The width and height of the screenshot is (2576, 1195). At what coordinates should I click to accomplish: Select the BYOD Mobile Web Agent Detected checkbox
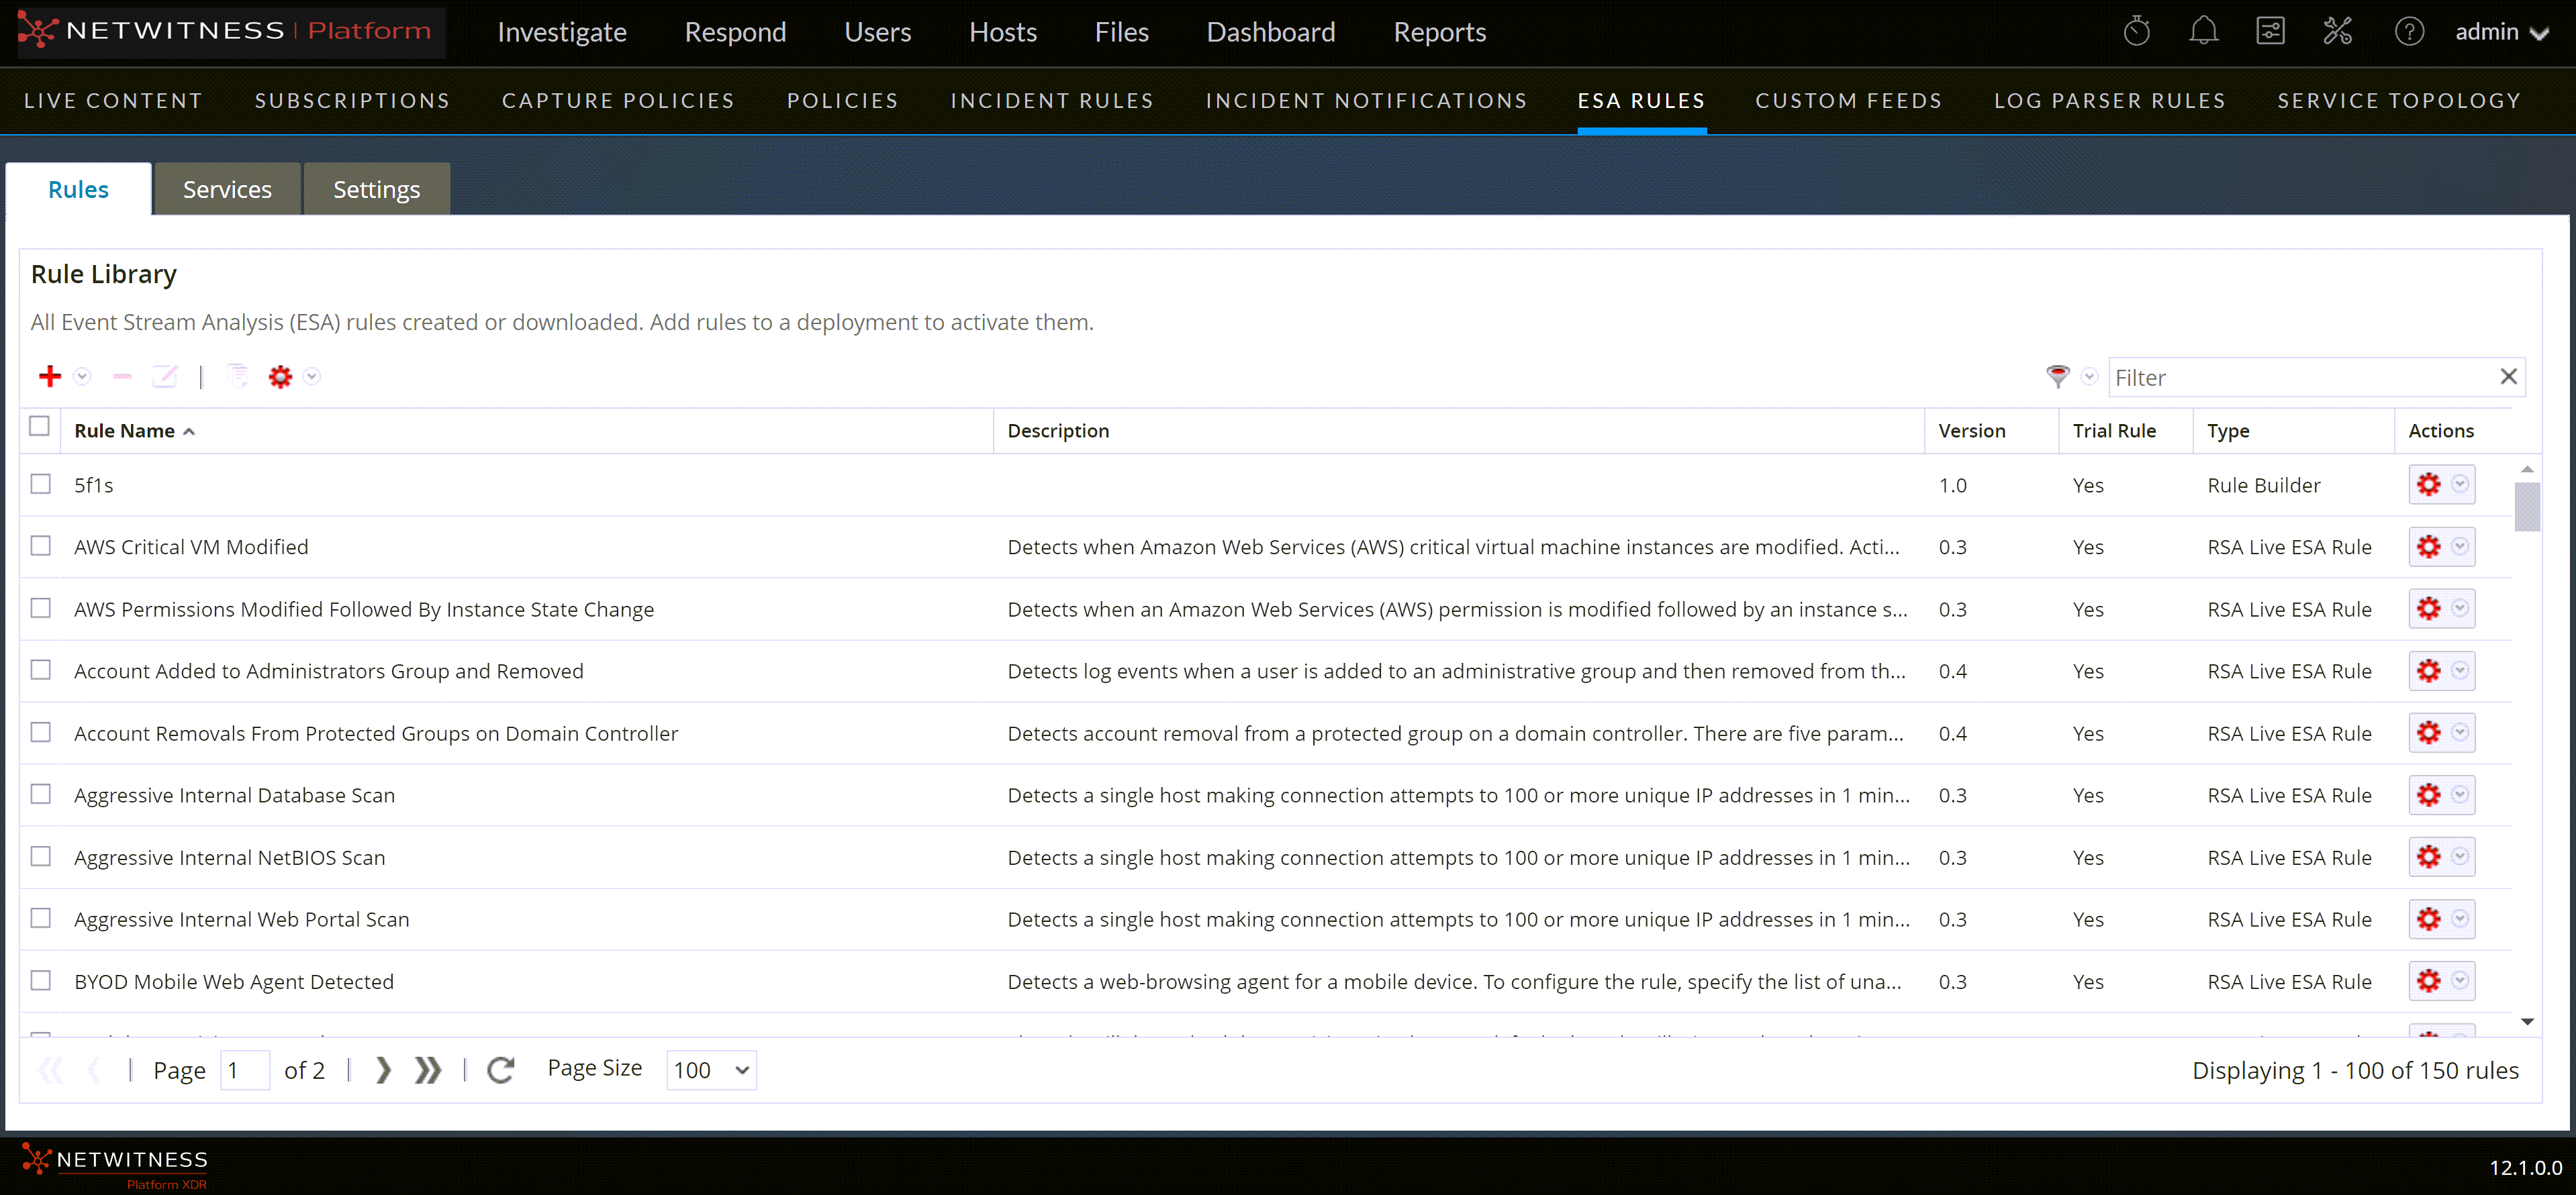[x=41, y=981]
